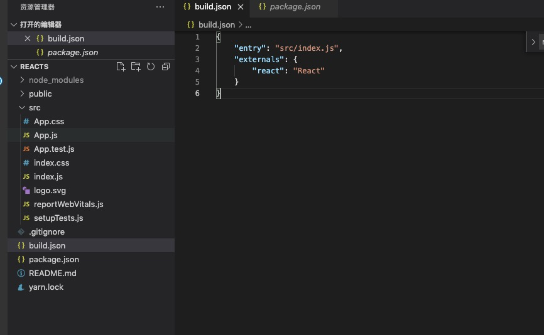The image size is (544, 335).
Task: Click line number 6 in gutter
Action: pos(197,93)
